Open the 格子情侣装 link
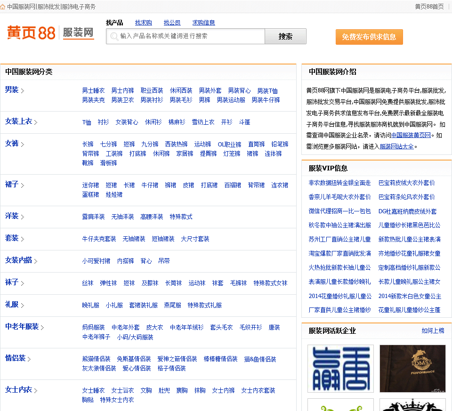 [x=171, y=368]
